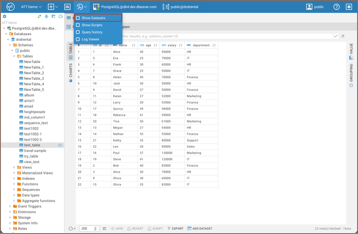The image size is (358, 234).
Task: Expand the Materialized Views tree node
Action: pyautogui.click(x=14, y=173)
